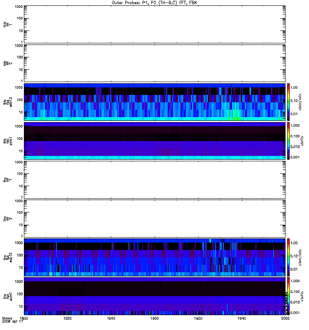309x330 pixels.
Task: Click the 1800 time axis label
Action: coord(24,318)
